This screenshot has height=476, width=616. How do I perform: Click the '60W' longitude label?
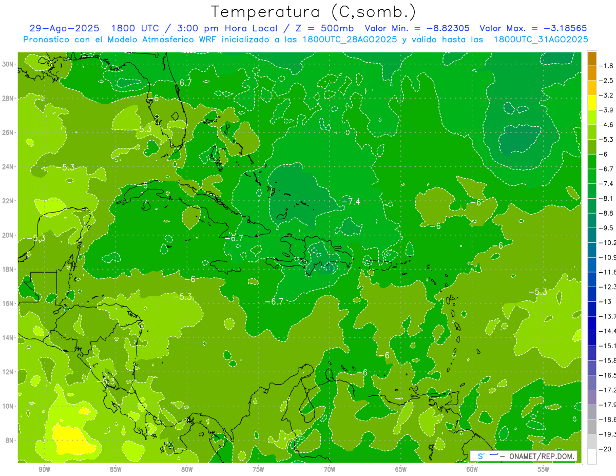[x=472, y=469]
